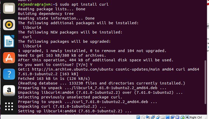Show Applications grid

[9, 107]
